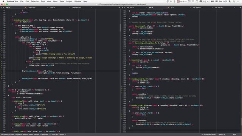242x136 pixels.
Task: Open the Edit menu
Action: pos(27,2)
